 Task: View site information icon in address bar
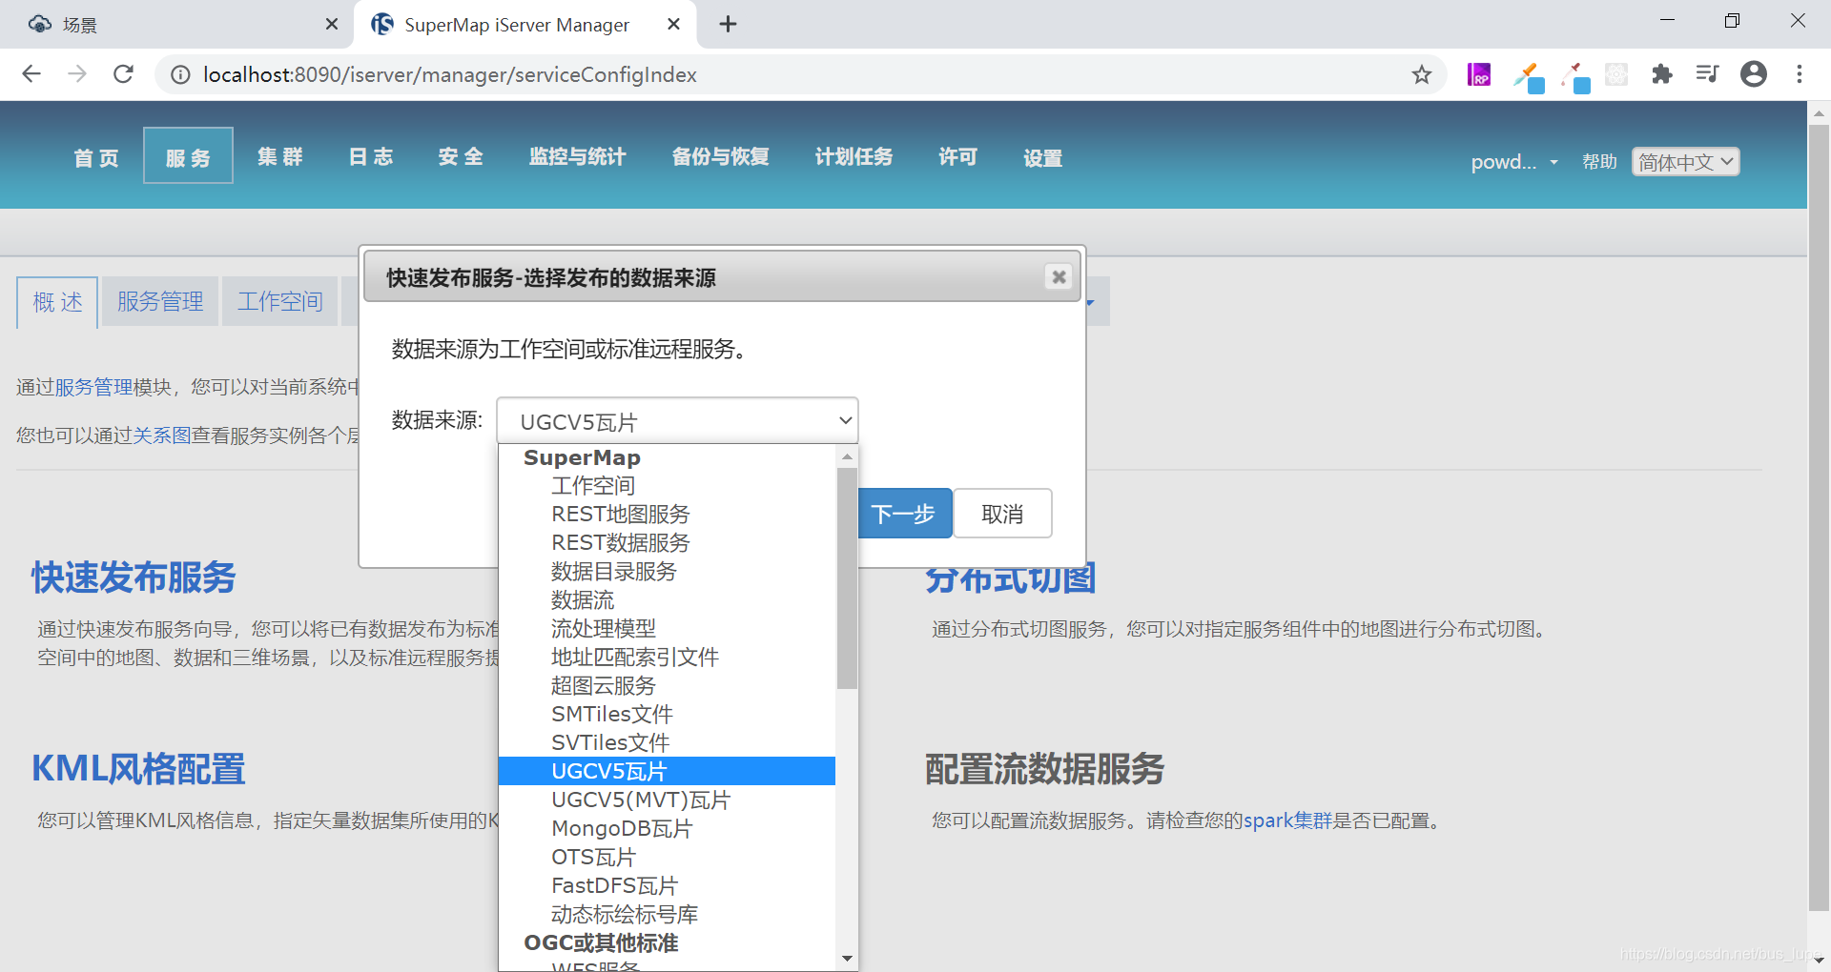click(180, 74)
